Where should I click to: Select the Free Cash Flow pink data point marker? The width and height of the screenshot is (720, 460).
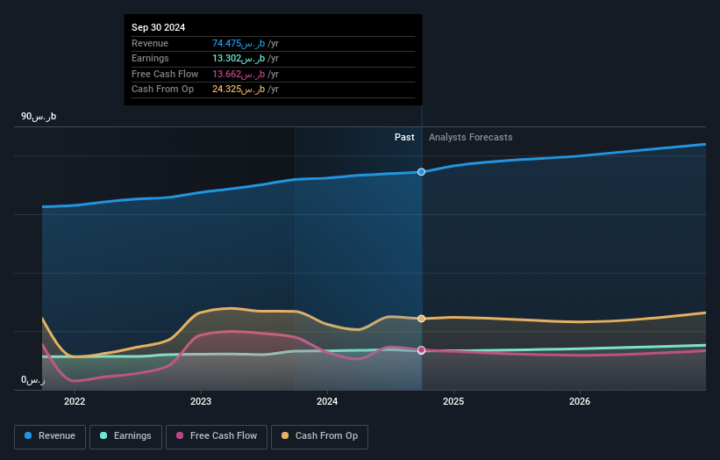coord(421,350)
